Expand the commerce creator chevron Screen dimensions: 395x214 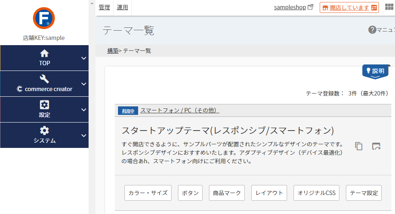coord(84,84)
